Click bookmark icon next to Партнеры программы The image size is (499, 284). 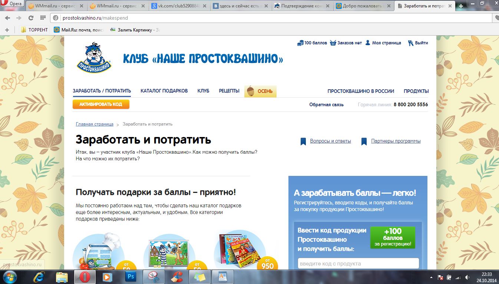pyautogui.click(x=364, y=141)
